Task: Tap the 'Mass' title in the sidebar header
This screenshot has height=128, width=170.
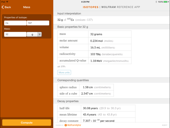Action: [27, 7]
